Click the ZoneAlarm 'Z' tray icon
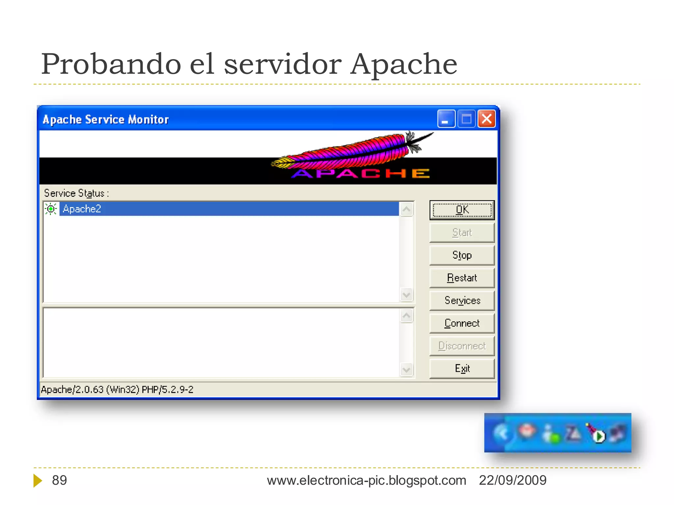 coord(573,433)
